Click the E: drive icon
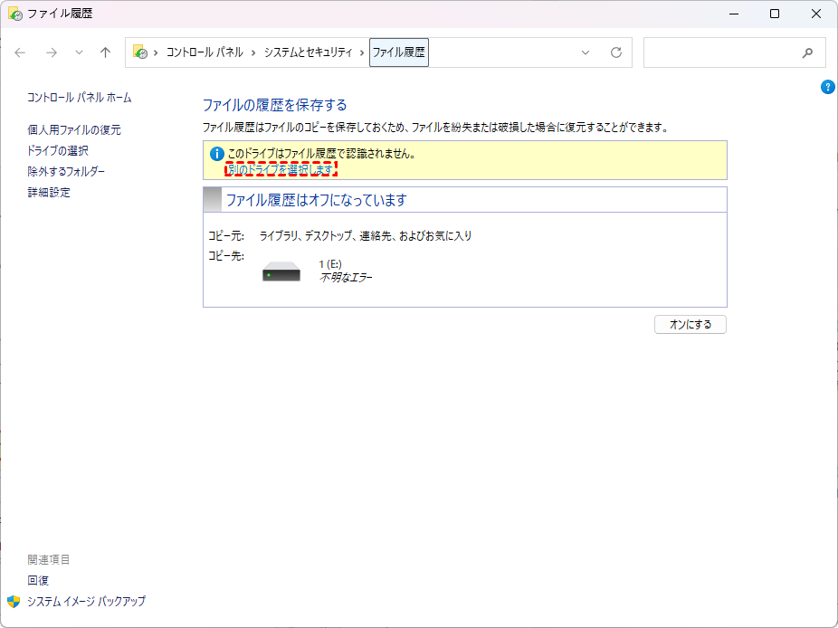This screenshot has height=628, width=838. click(281, 271)
